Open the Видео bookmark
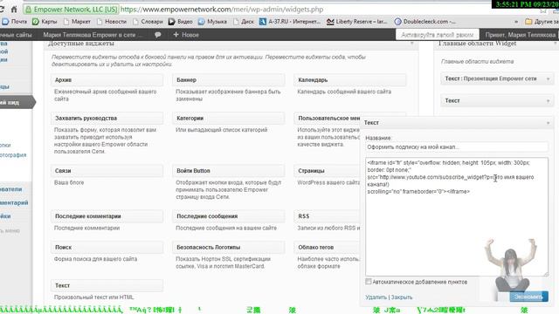 [x=181, y=22]
